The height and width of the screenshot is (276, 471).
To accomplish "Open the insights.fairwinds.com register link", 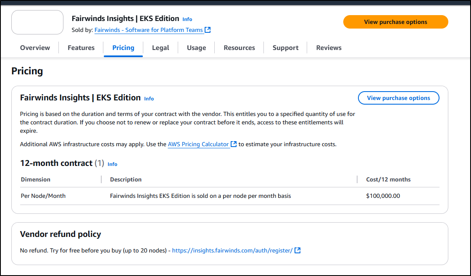I will click(x=232, y=250).
